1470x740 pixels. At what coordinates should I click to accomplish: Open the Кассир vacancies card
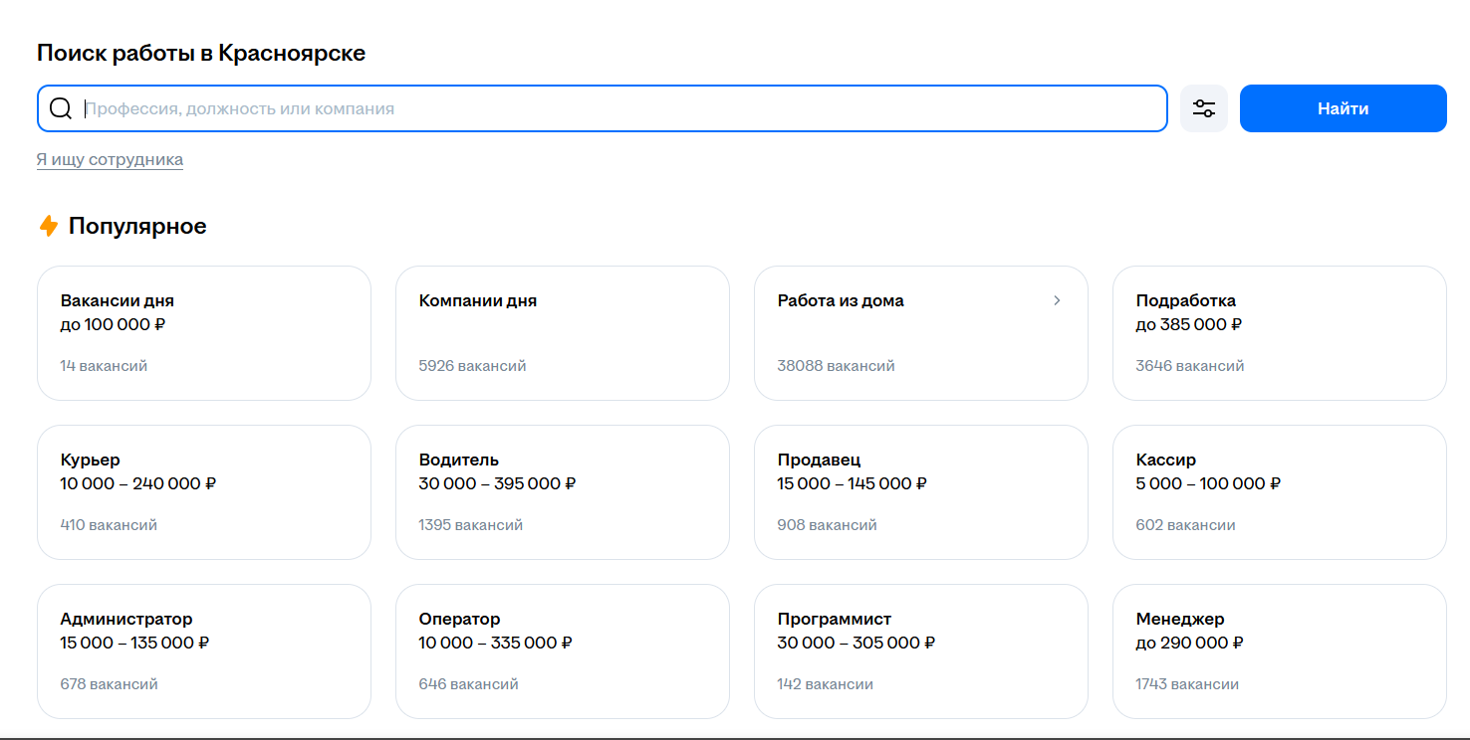point(1280,492)
